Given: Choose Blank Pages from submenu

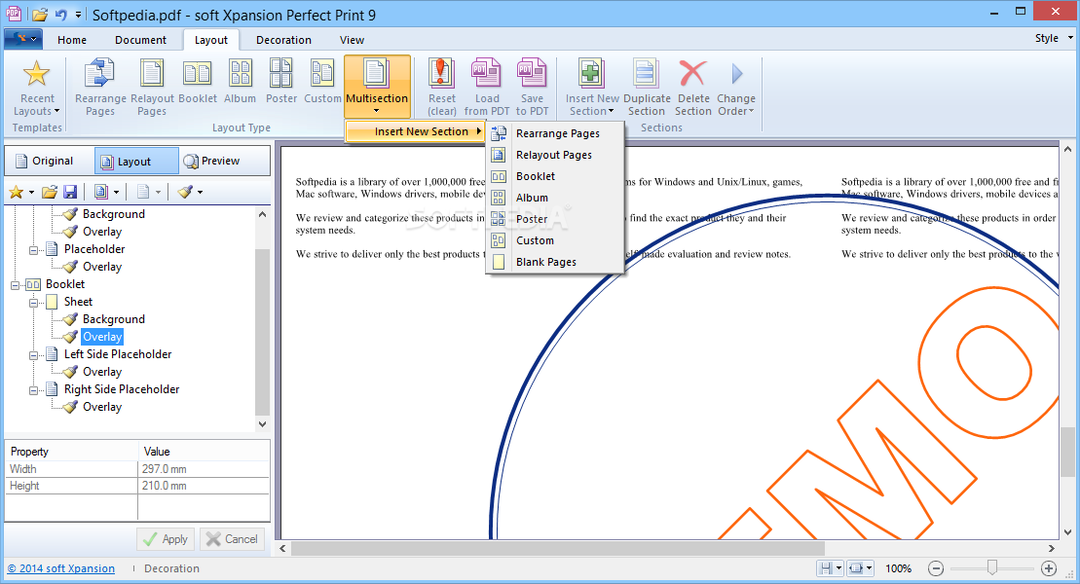Looking at the screenshot, I should (x=555, y=262).
